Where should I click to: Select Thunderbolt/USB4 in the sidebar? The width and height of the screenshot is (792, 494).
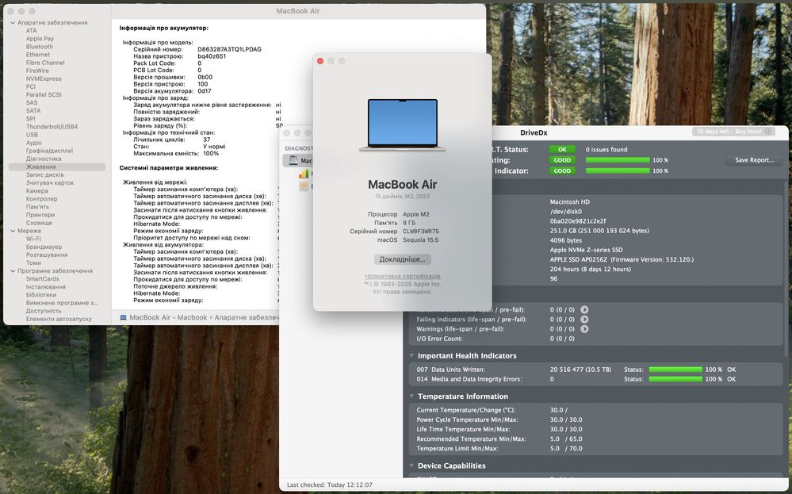(x=52, y=127)
